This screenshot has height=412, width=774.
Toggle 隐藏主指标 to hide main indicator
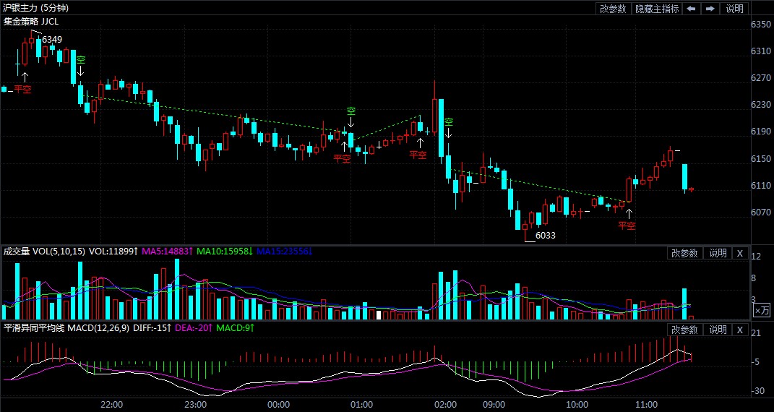(x=657, y=9)
